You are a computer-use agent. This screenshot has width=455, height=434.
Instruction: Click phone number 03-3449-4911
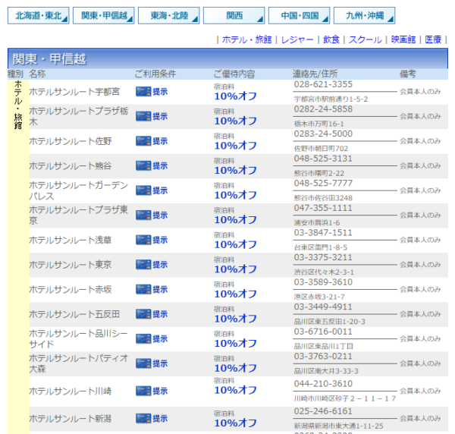tap(323, 307)
